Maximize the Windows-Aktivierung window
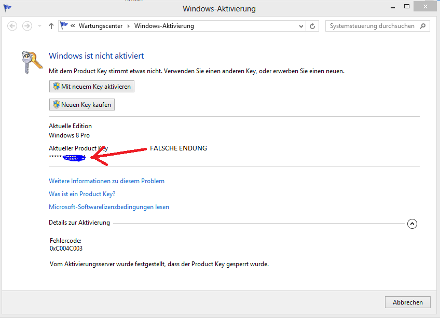 (x=407, y=7)
